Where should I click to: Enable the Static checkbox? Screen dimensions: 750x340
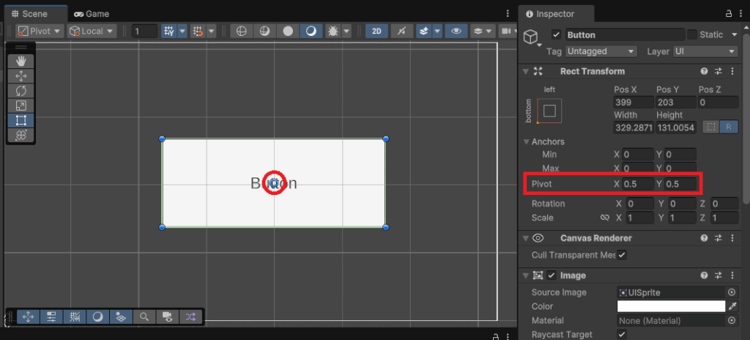(x=692, y=34)
